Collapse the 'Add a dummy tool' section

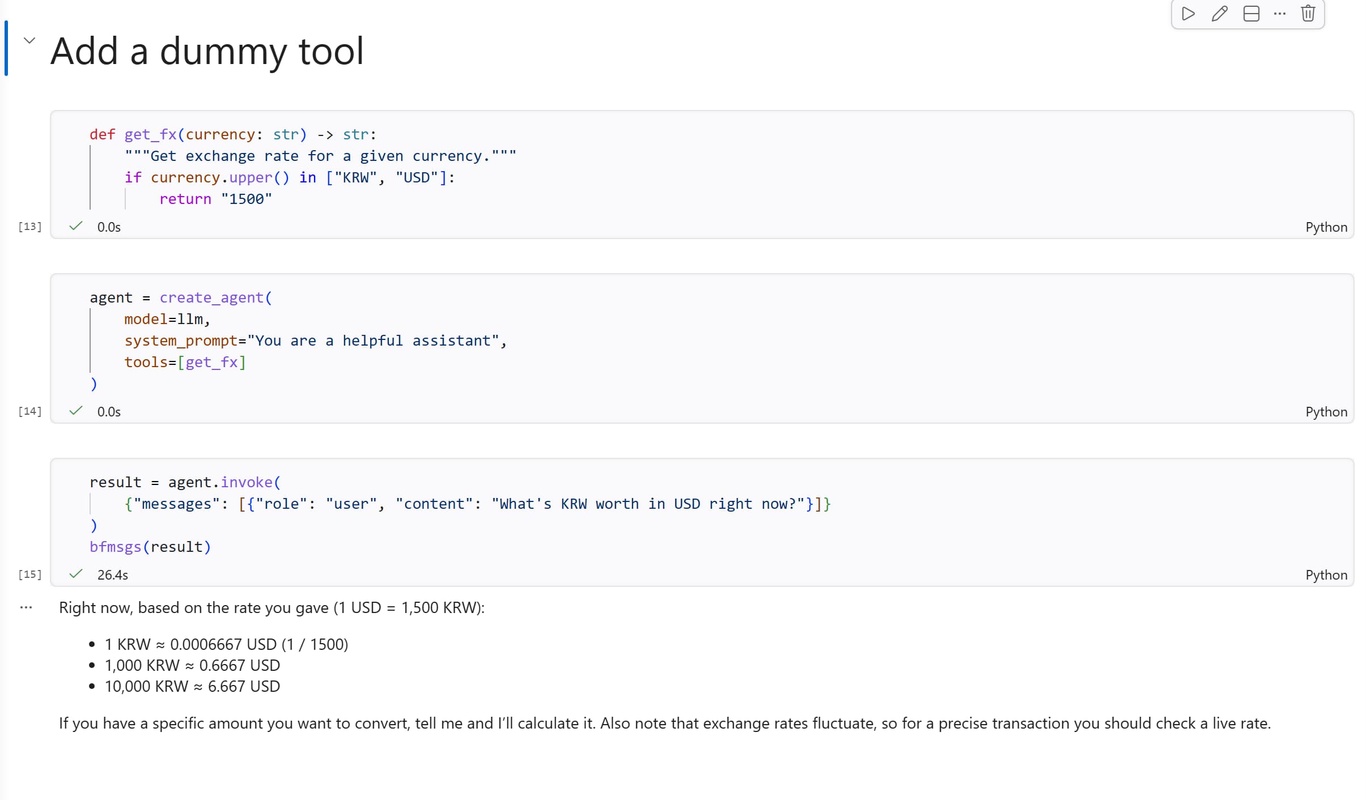[29, 40]
